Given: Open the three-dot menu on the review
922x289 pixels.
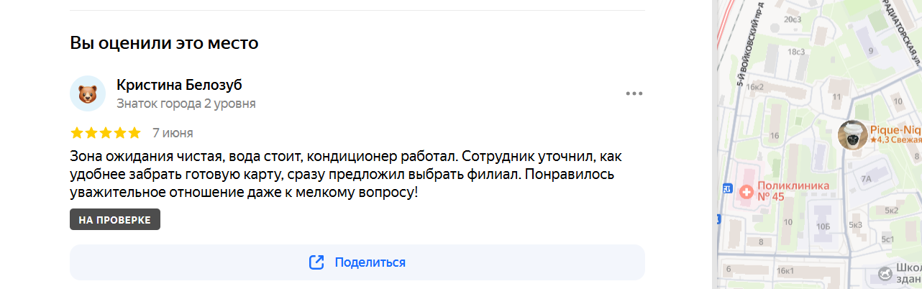Looking at the screenshot, I should click(634, 93).
